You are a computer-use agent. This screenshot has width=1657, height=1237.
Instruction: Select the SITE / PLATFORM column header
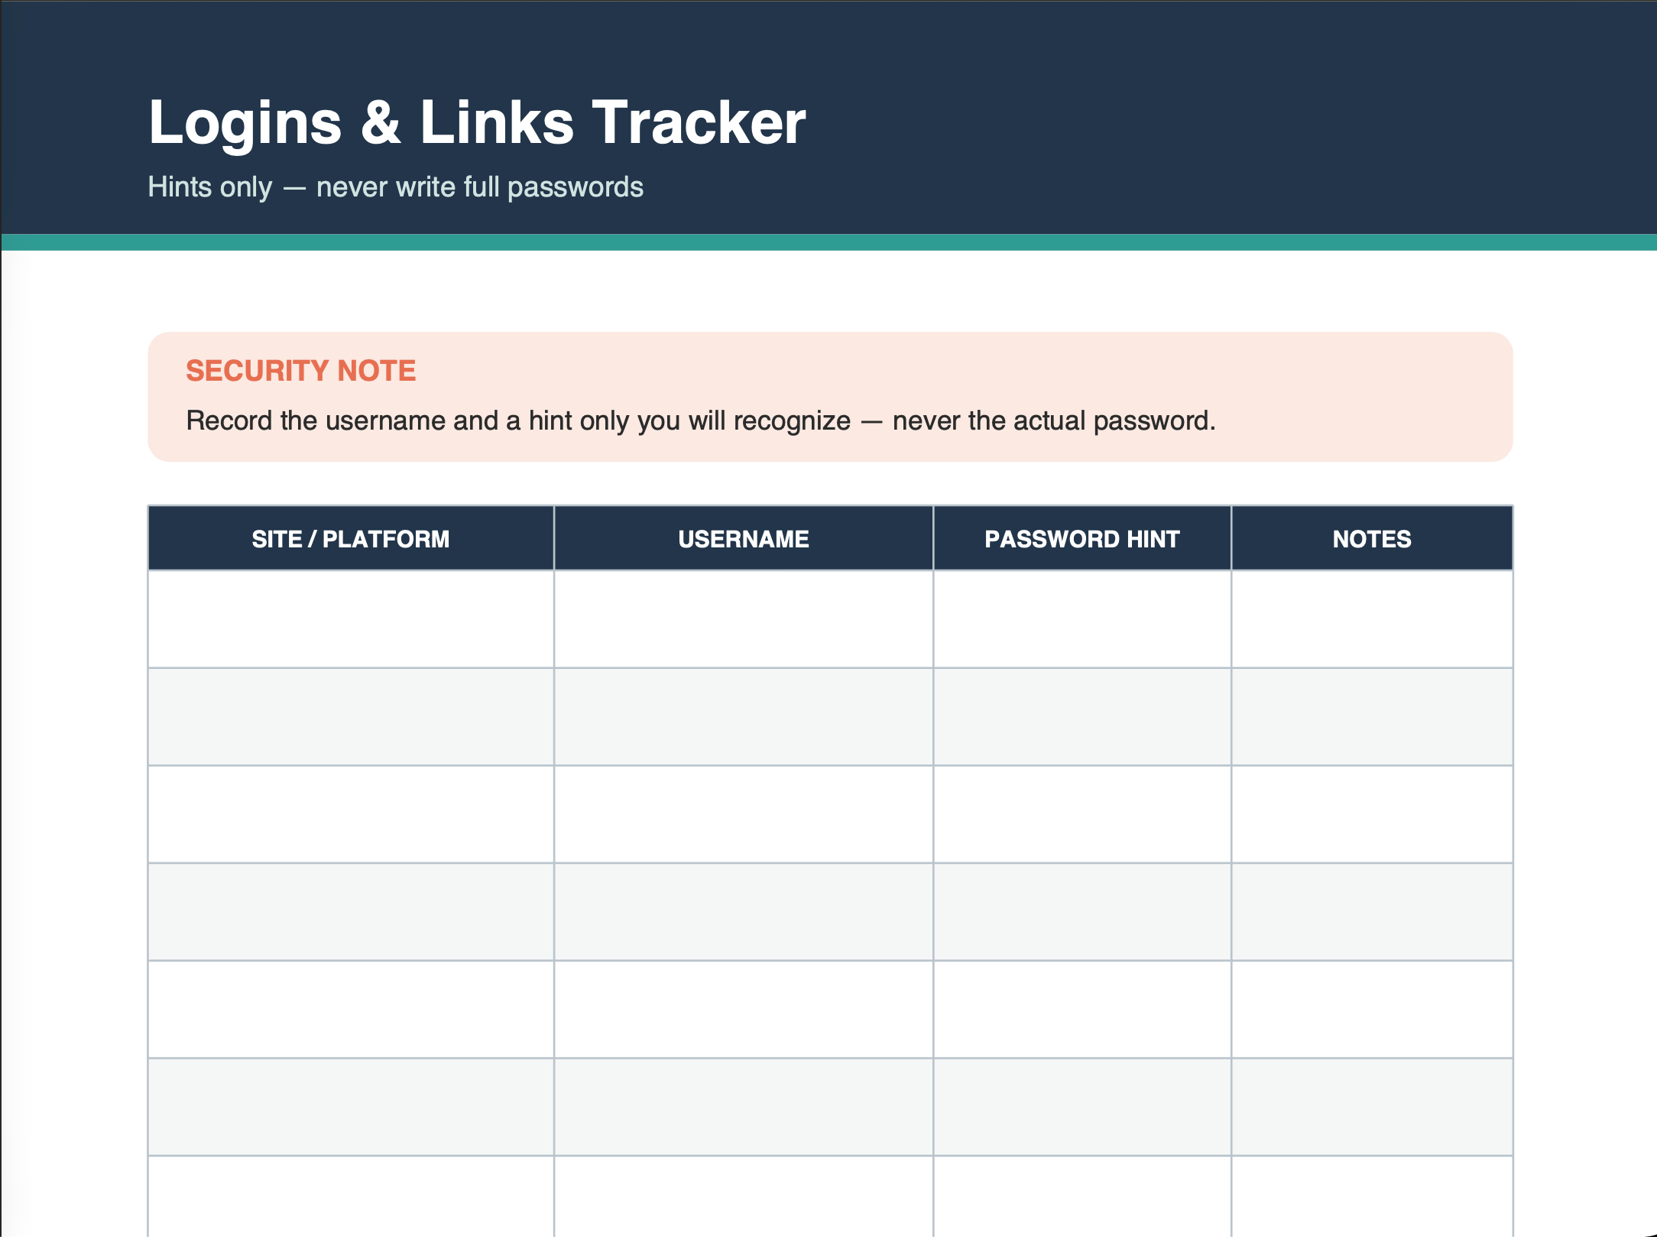pos(351,539)
